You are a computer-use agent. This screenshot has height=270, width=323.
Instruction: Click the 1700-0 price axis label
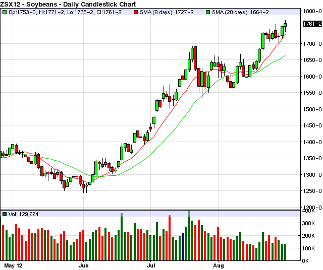coord(312,44)
